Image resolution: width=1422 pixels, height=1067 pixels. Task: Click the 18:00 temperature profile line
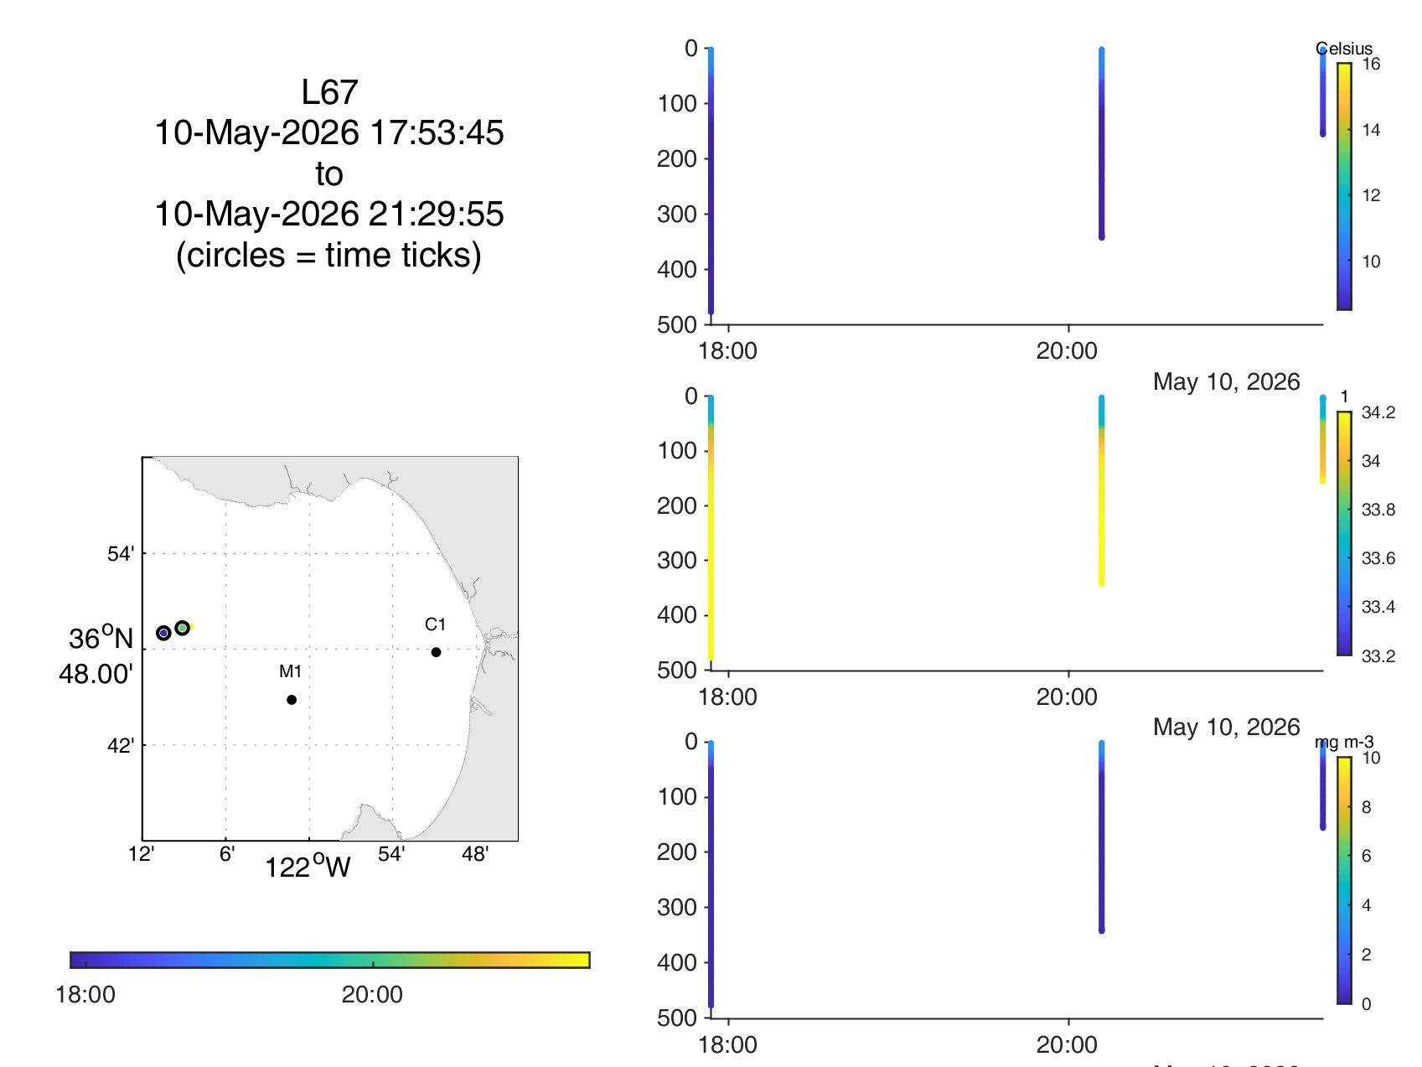pyautogui.click(x=711, y=181)
